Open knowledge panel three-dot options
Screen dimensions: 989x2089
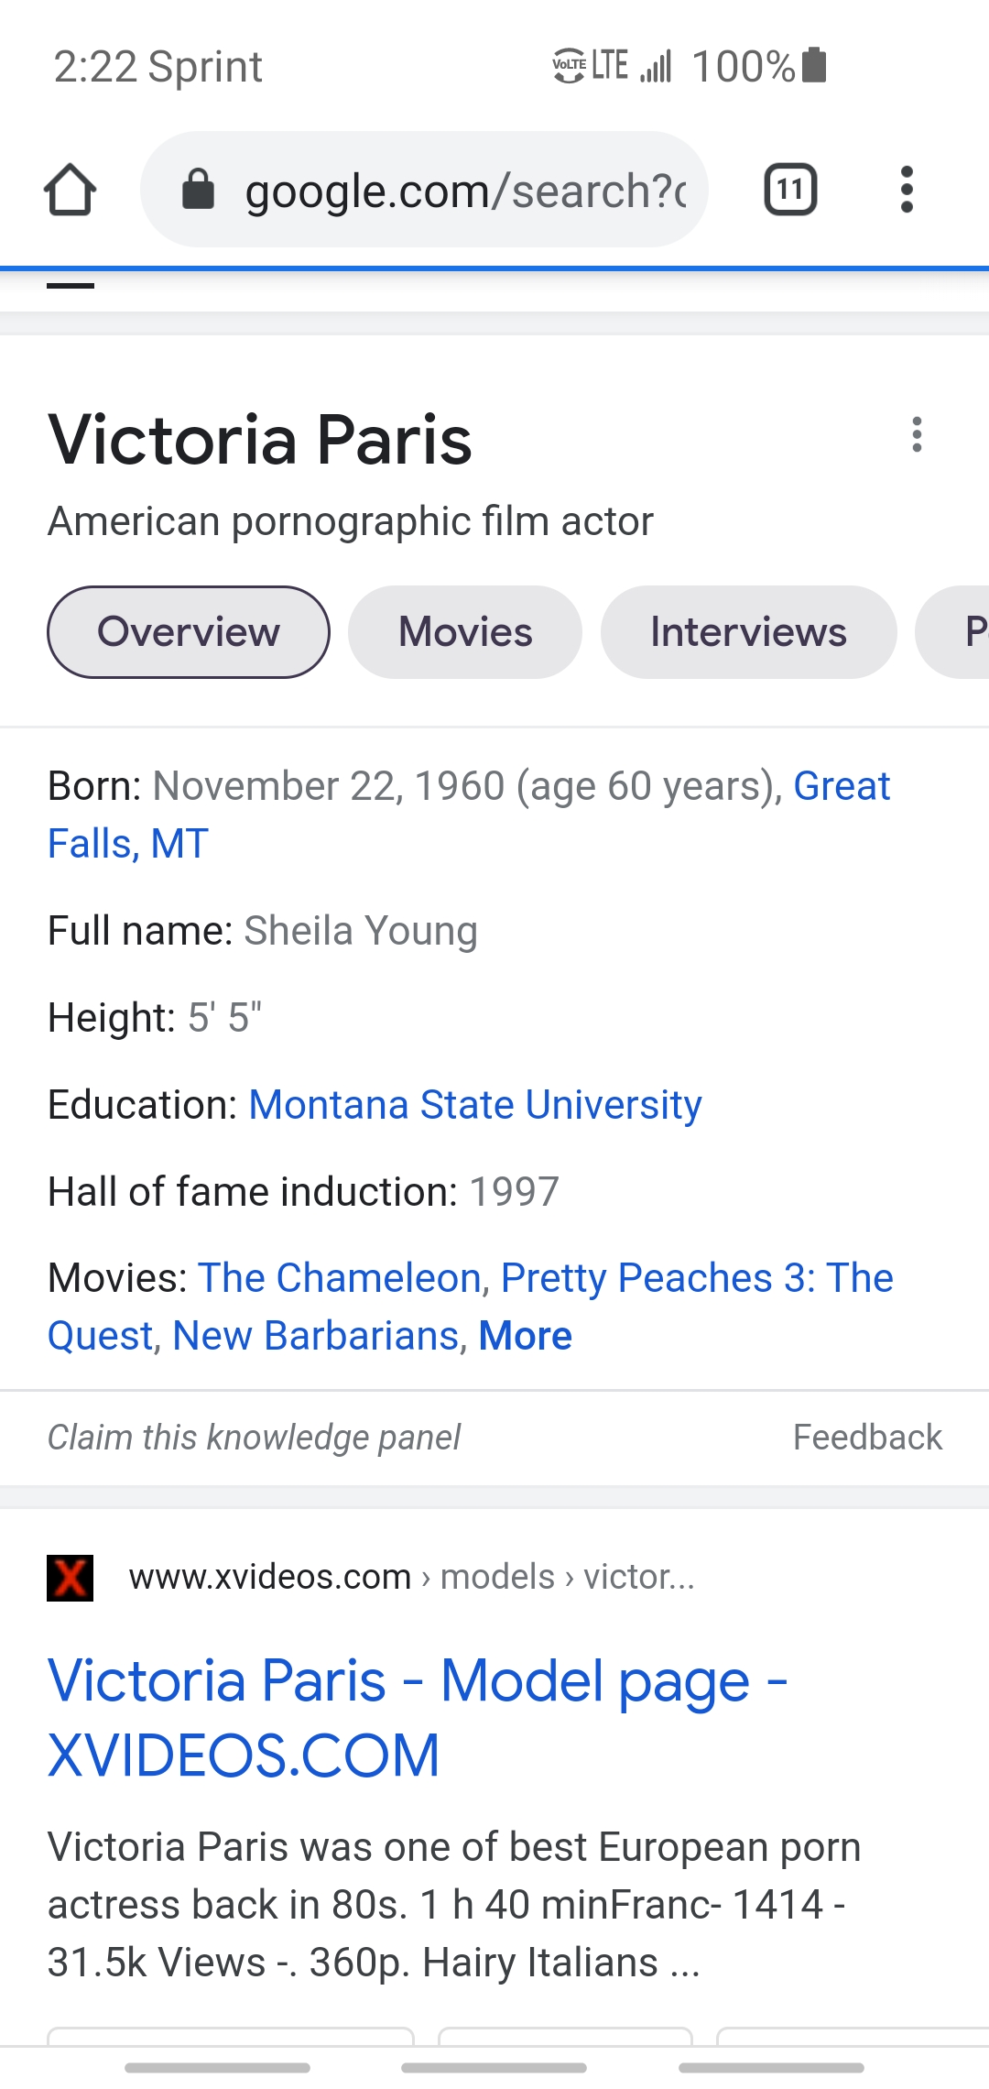(x=917, y=434)
